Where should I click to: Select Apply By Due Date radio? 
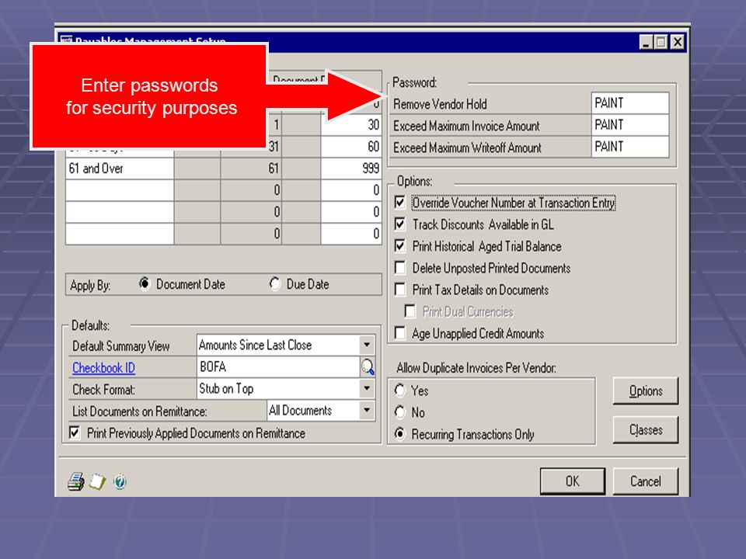pos(274,284)
